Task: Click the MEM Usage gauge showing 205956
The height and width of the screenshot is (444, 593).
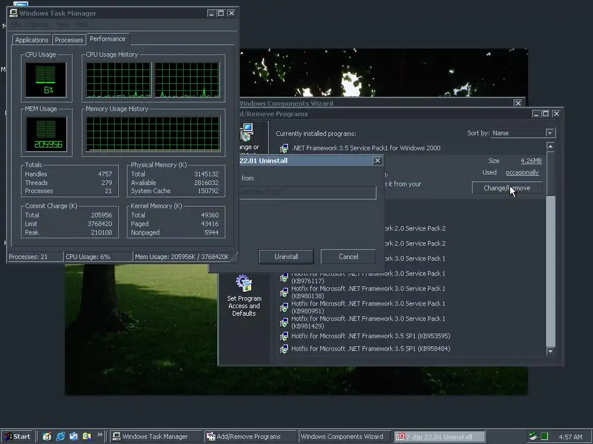Action: [x=46, y=134]
